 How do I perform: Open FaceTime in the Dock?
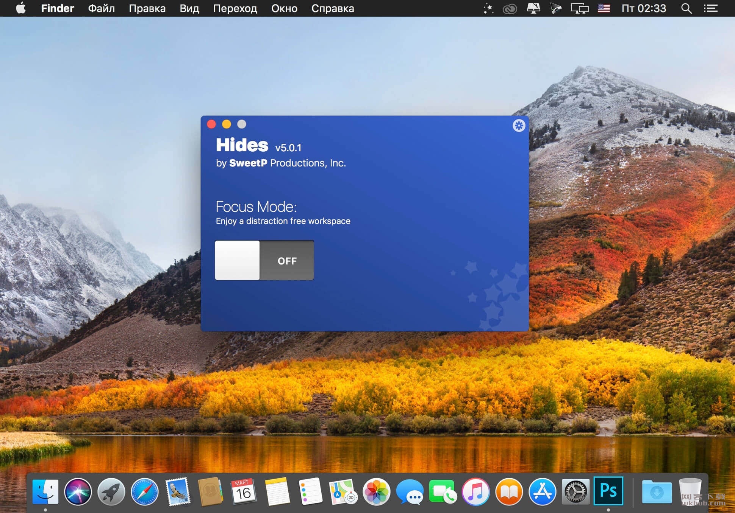click(443, 492)
